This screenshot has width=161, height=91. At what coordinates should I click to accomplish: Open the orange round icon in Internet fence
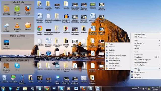click(28, 26)
